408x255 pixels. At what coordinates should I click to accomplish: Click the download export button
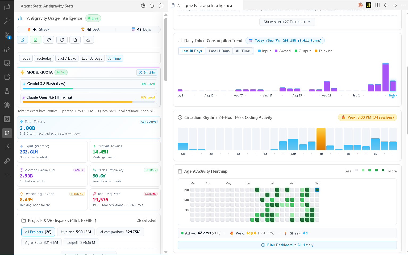point(88,40)
